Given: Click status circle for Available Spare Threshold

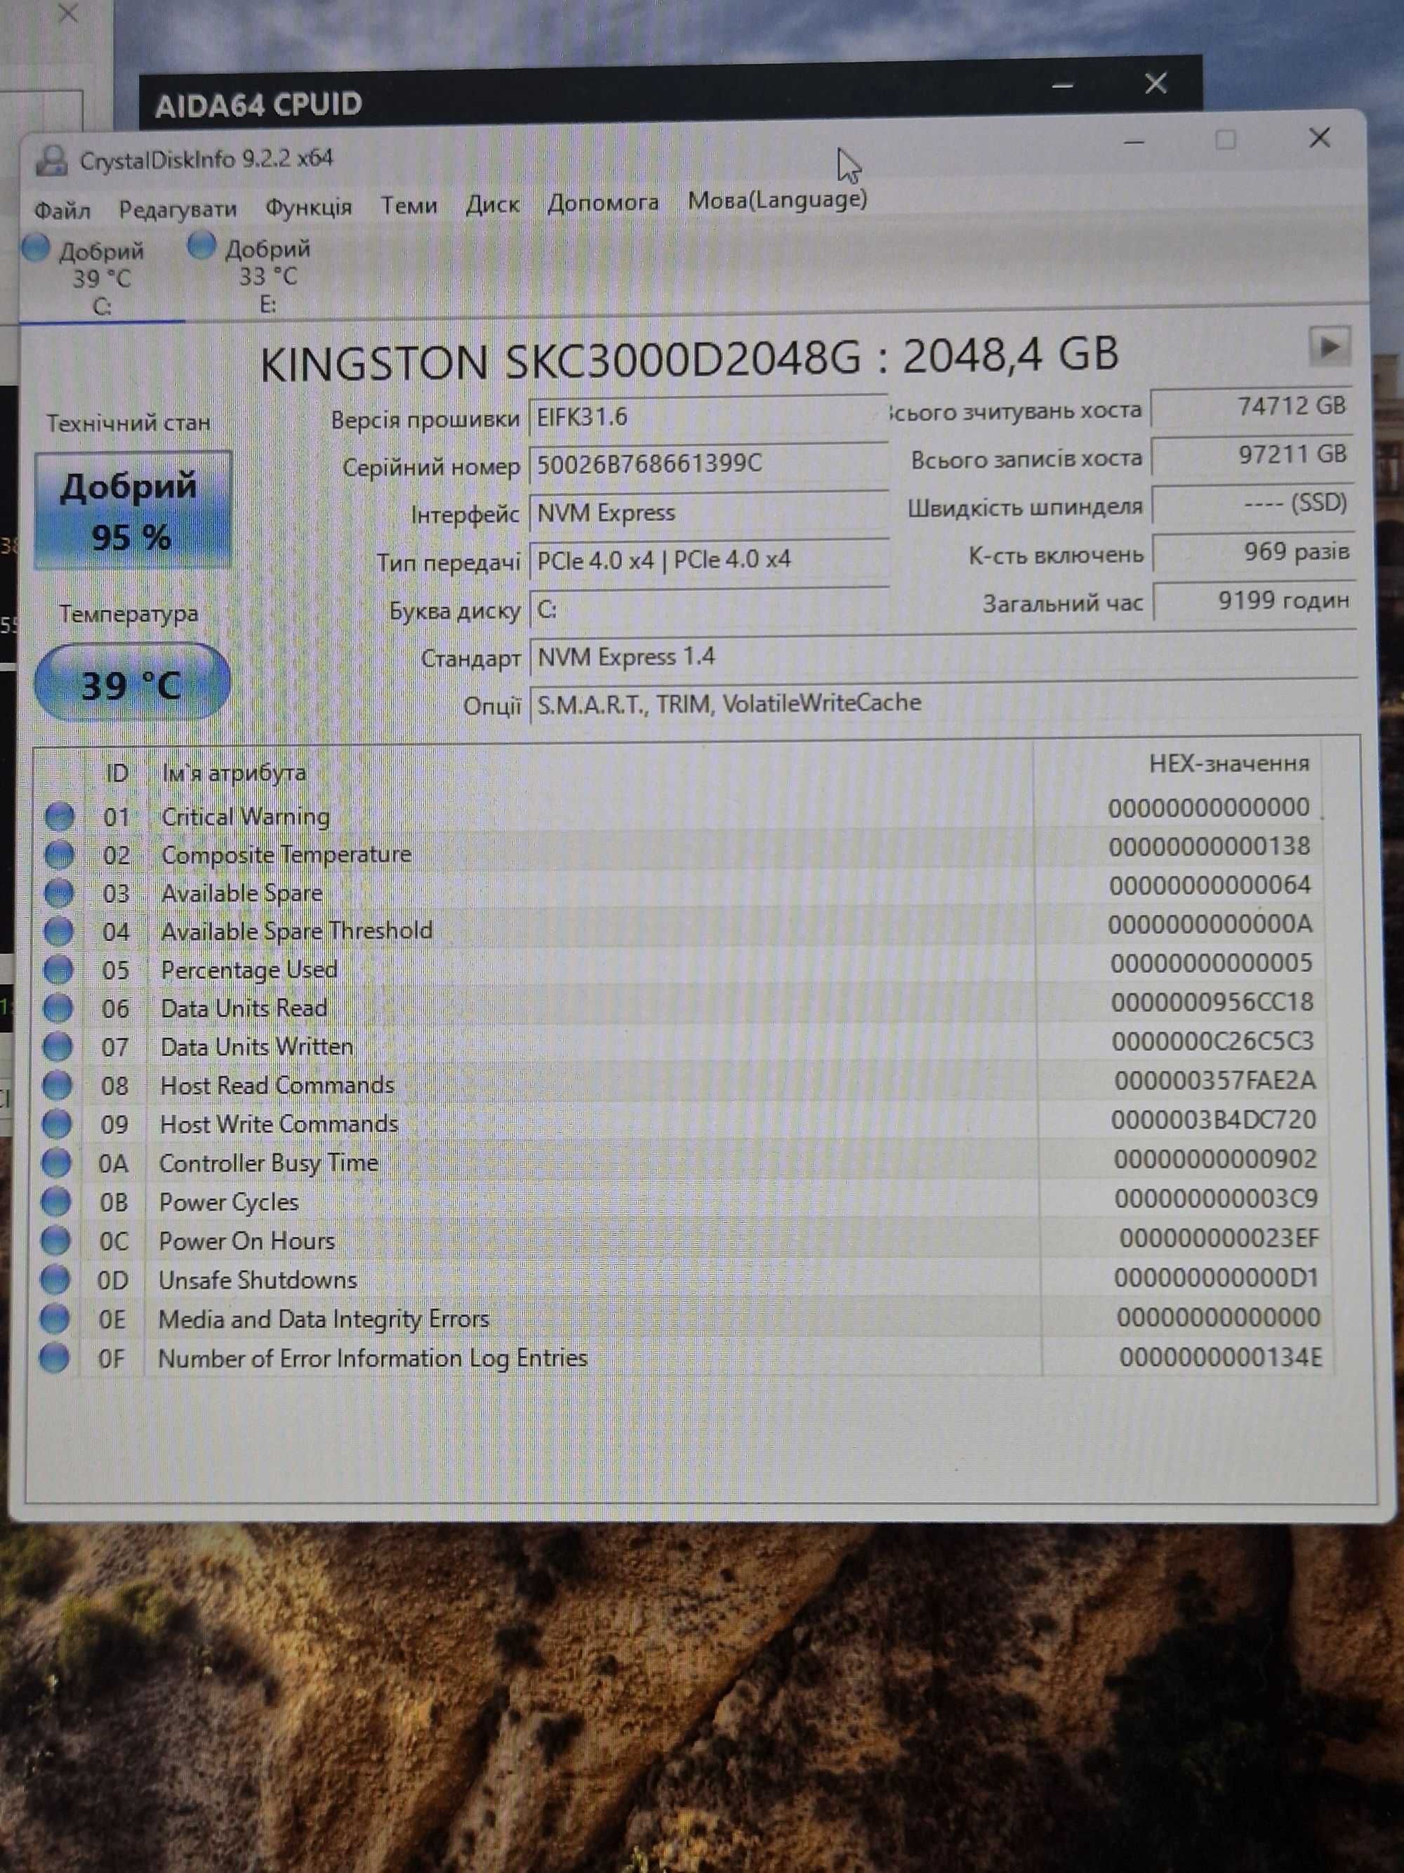Looking at the screenshot, I should click(x=58, y=931).
